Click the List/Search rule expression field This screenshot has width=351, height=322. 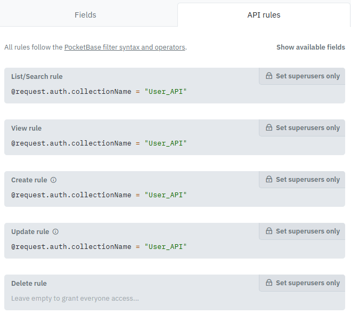coord(175,91)
